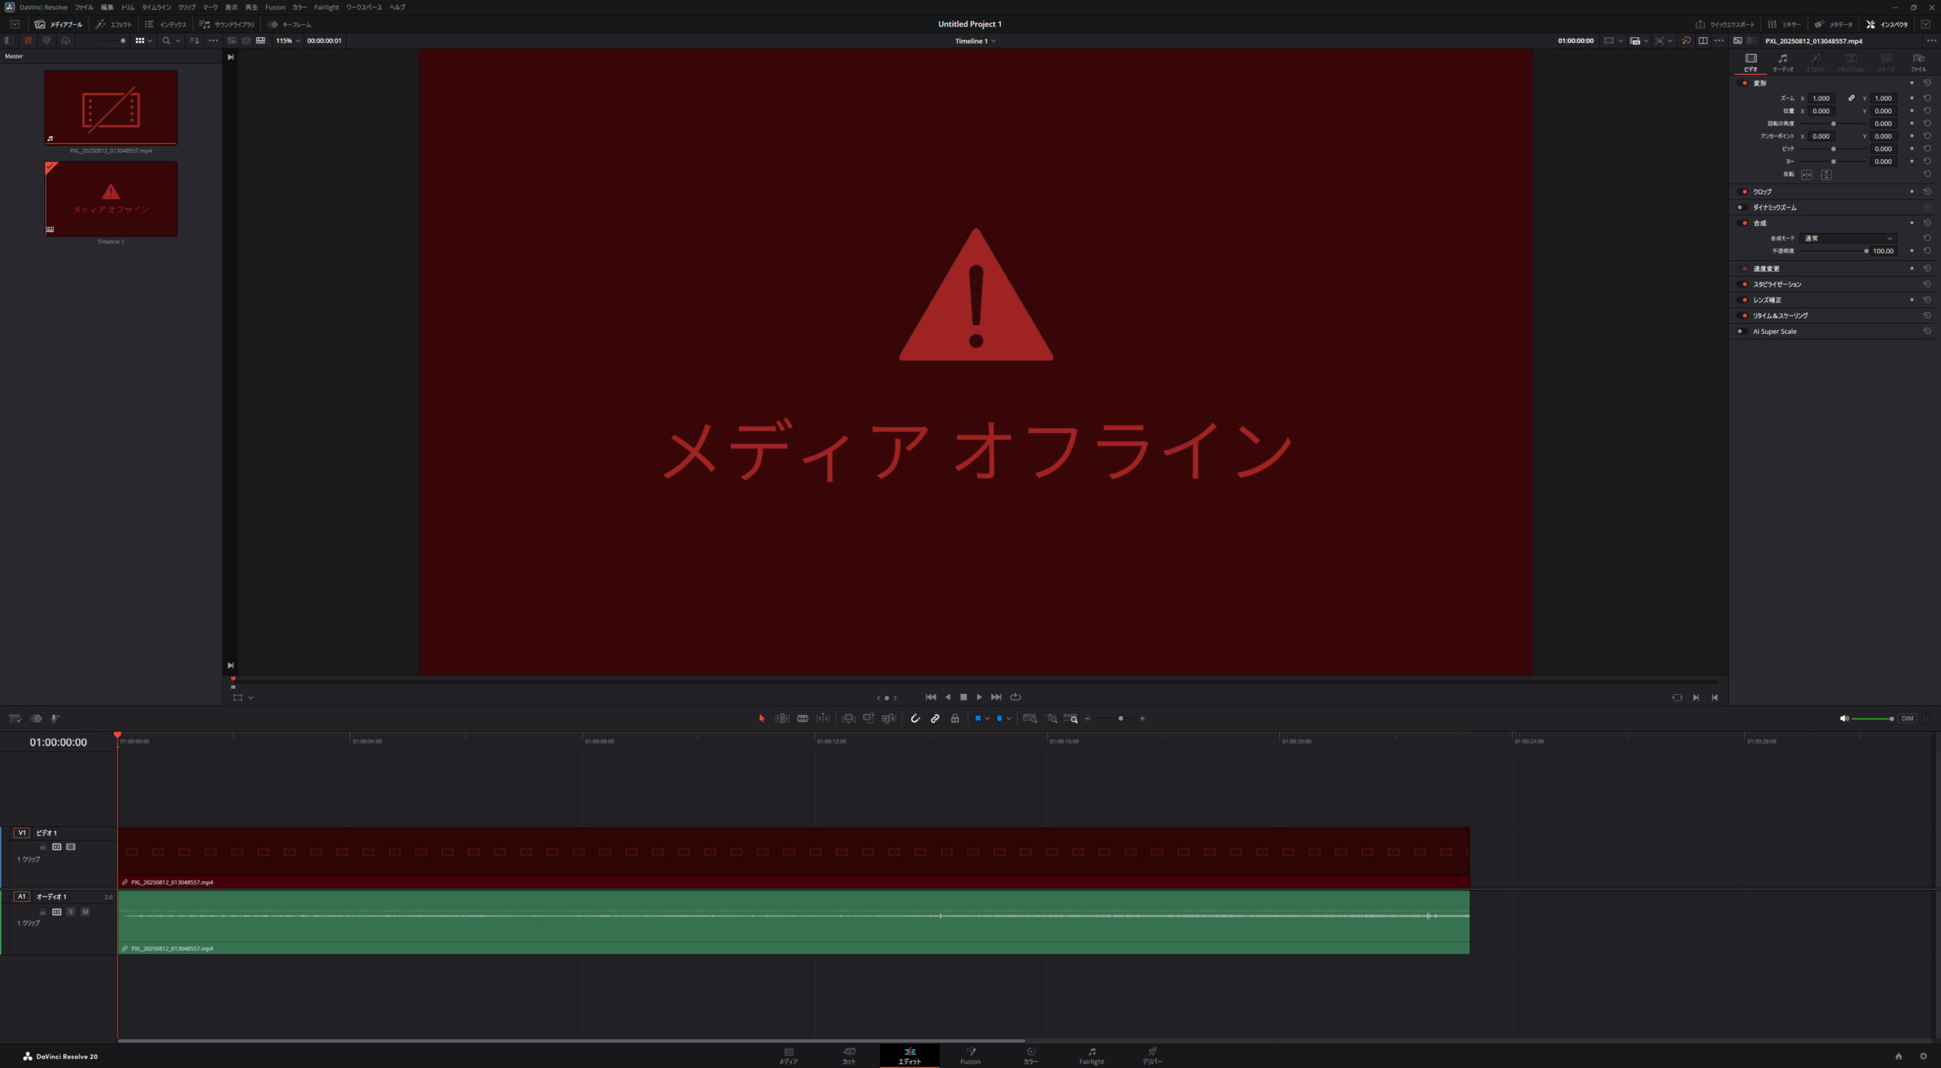Click the loop playback icon
This screenshot has width=1941, height=1068.
[x=1016, y=697]
